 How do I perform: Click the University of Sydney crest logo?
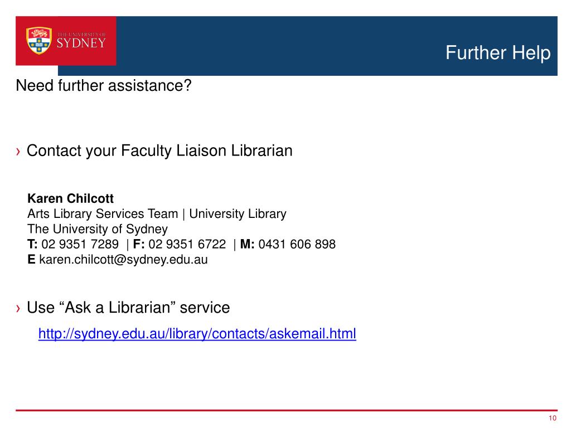pyautogui.click(x=39, y=40)
